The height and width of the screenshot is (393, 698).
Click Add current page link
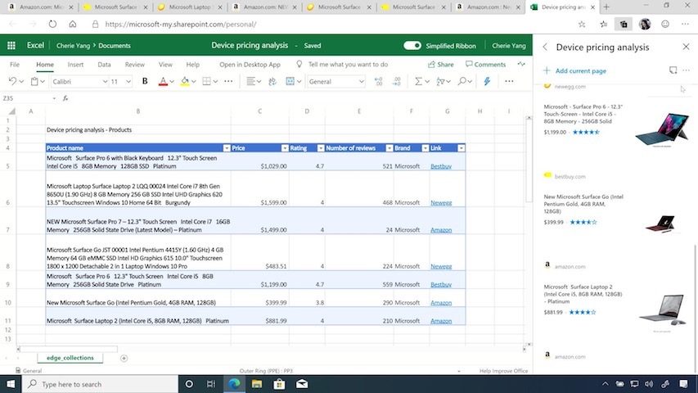[x=574, y=71]
